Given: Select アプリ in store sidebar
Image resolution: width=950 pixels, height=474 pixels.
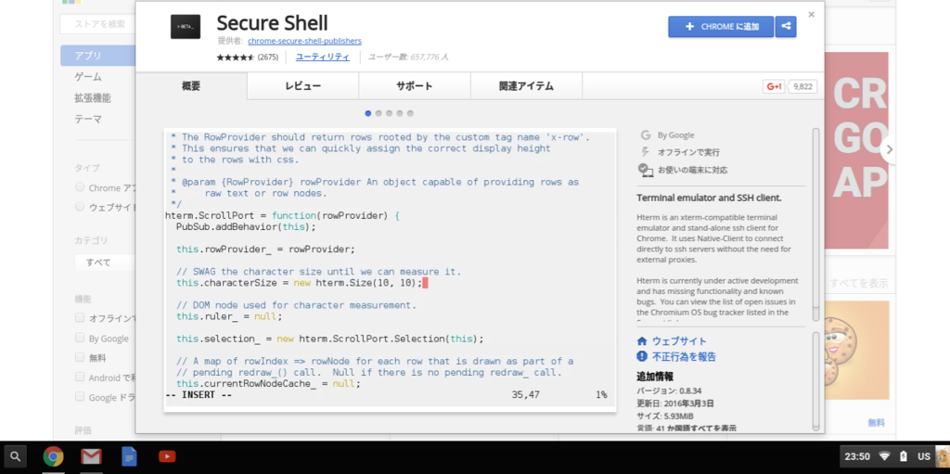Looking at the screenshot, I should [97, 56].
